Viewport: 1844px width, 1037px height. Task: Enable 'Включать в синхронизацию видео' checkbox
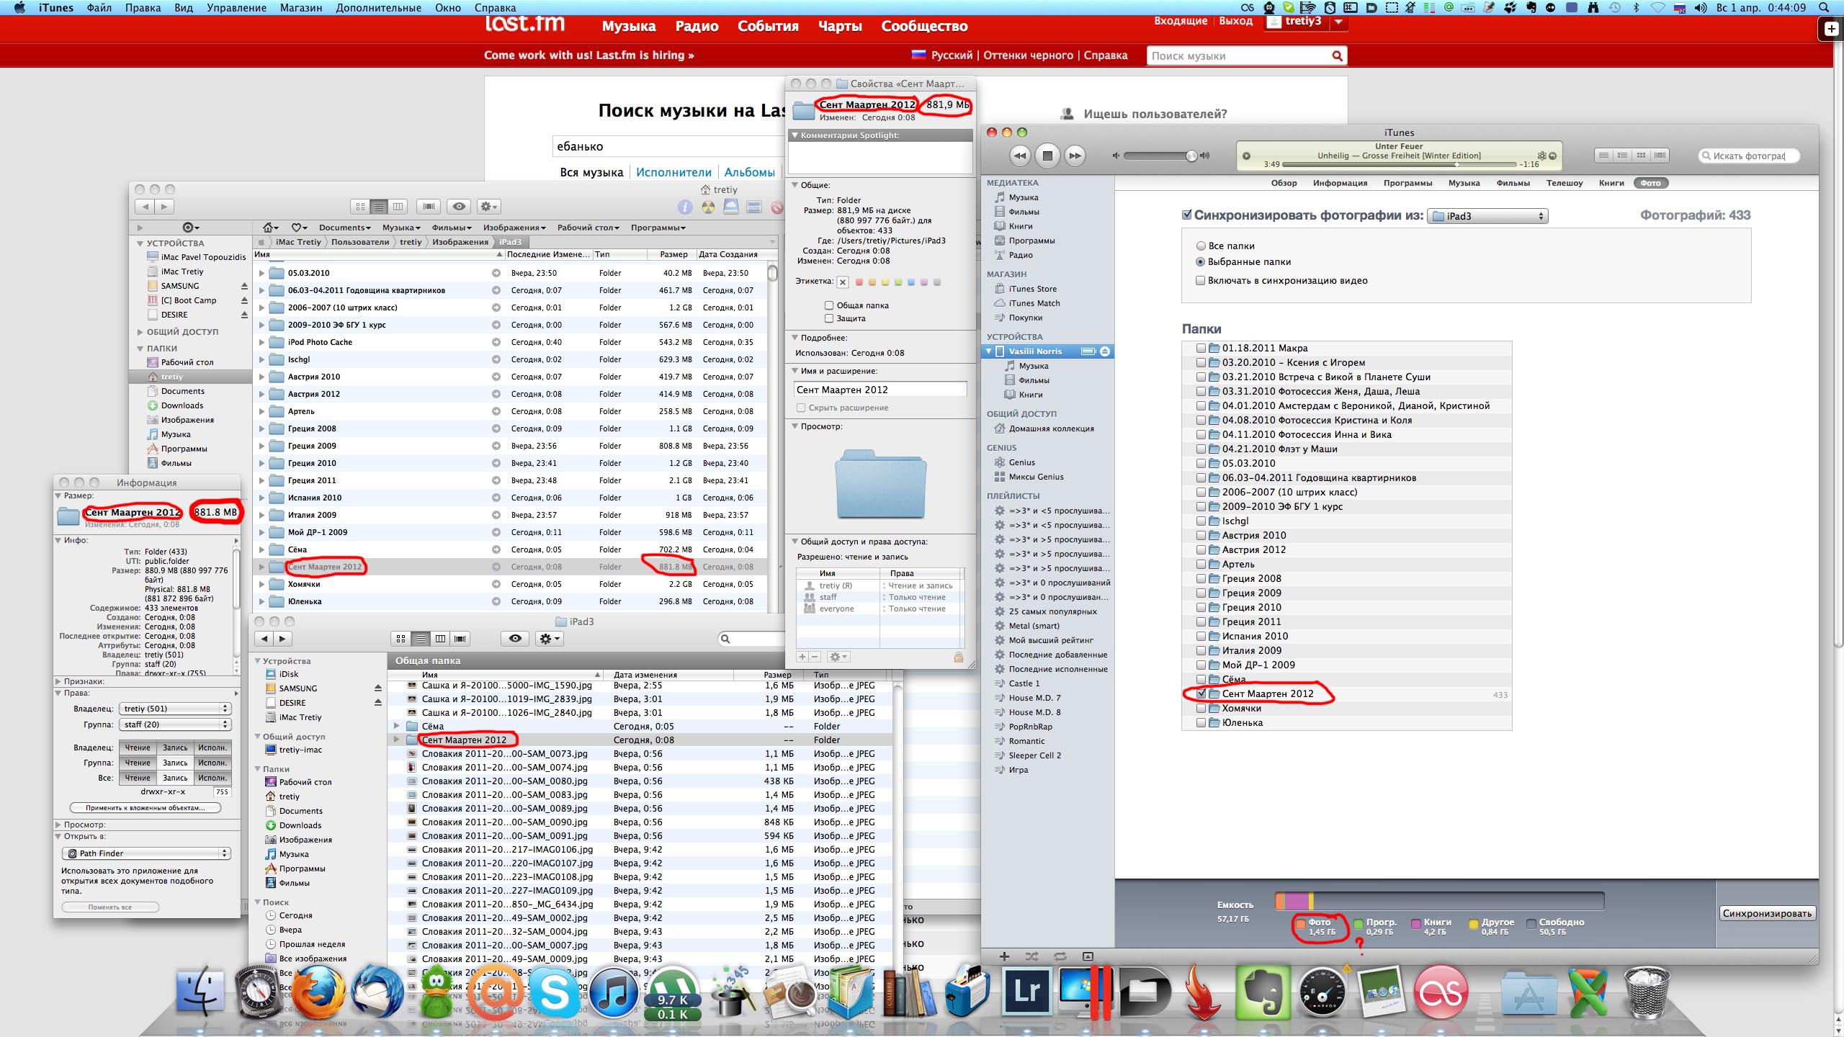(x=1201, y=281)
